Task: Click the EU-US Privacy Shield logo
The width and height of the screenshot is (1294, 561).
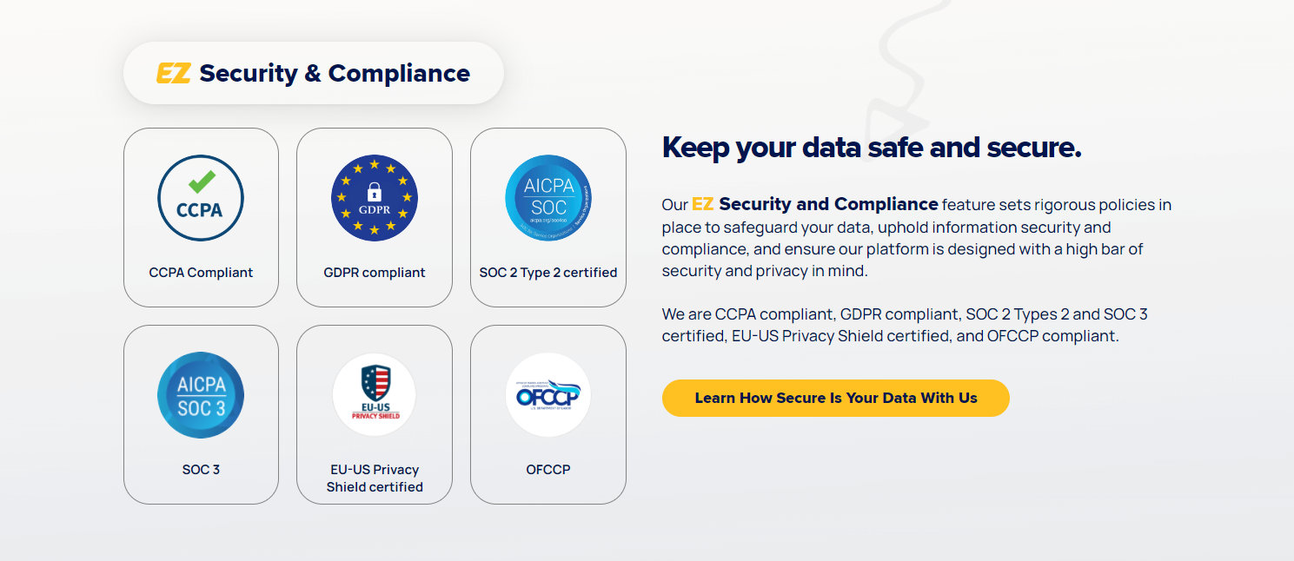Action: pos(375,395)
